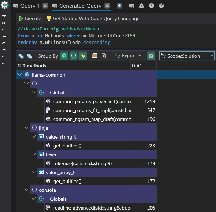216x212 pixels.
Task: Select the readline_advanced method row
Action: point(101,208)
